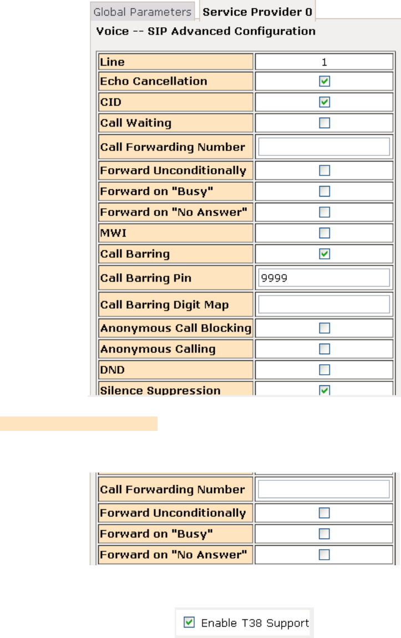Enable the DND checkbox
The image size is (401, 638).
pos(325,370)
